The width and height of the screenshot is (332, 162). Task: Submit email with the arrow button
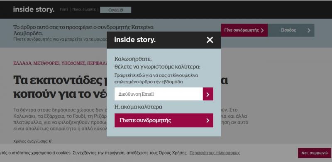click(x=208, y=94)
